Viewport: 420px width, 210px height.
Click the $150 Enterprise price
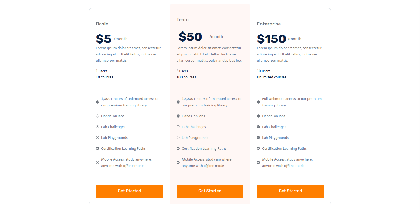point(271,39)
